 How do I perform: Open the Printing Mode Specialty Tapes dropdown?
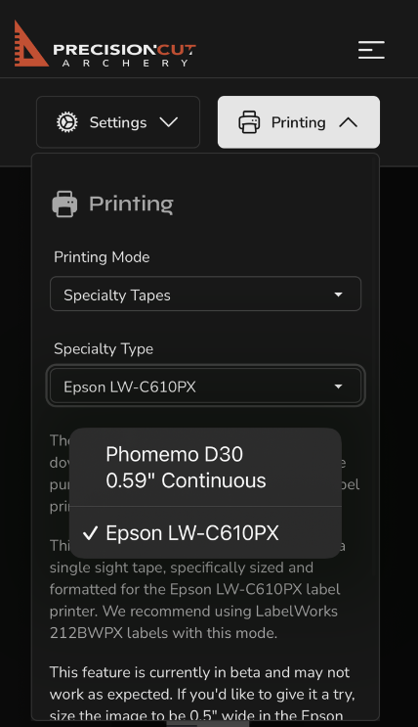click(205, 294)
